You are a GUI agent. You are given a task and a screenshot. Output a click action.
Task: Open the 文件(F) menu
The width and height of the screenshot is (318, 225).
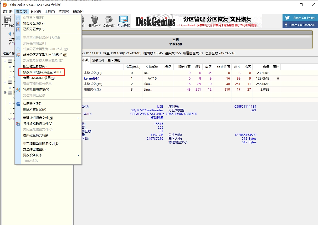[x=8, y=12]
